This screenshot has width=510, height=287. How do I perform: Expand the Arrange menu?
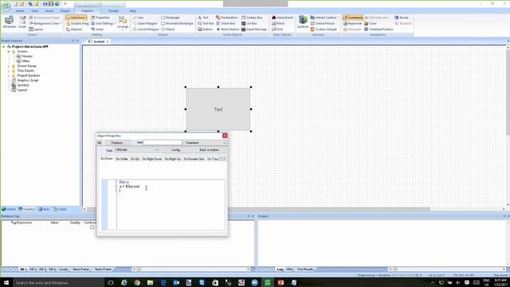[x=123, y=23]
